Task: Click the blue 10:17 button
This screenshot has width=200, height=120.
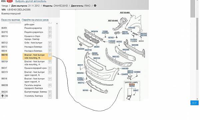Action: pyautogui.click(x=194, y=103)
